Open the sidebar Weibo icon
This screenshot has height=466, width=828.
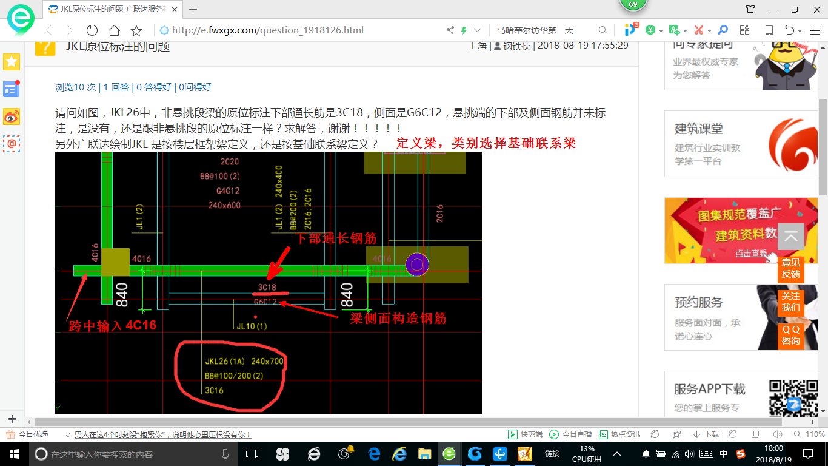12,116
